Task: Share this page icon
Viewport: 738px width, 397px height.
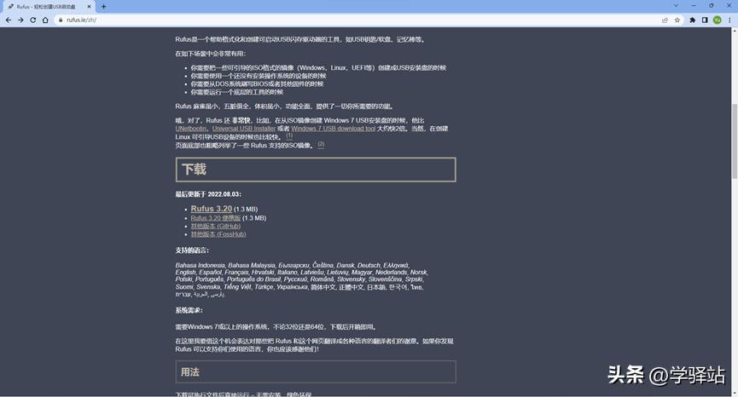Action: [x=665, y=20]
